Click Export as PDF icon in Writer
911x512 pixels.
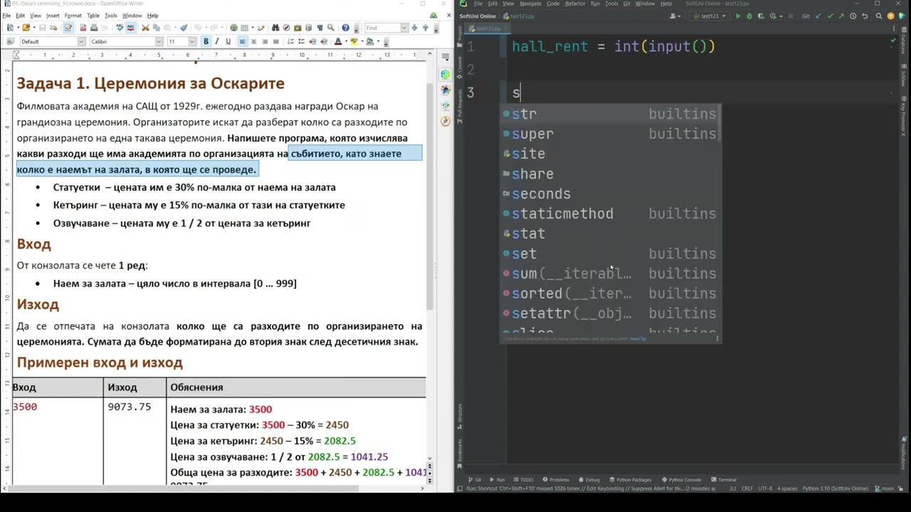(83, 28)
